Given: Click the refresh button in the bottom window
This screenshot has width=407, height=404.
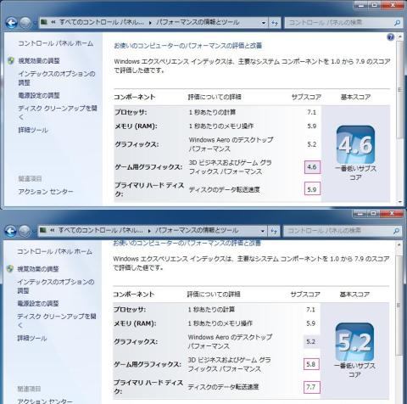Looking at the screenshot, I should coord(274,231).
